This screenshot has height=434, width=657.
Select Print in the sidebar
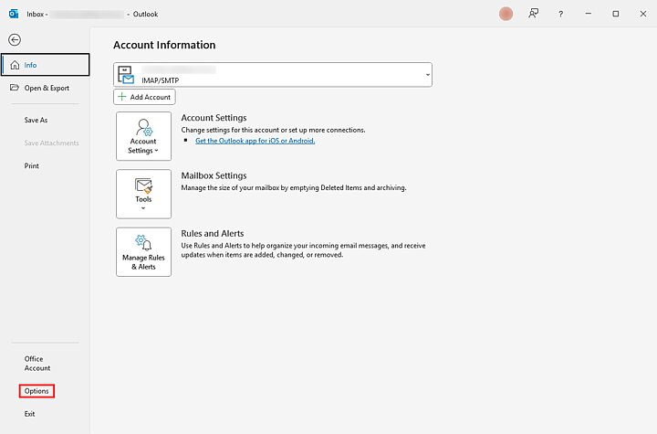point(31,165)
